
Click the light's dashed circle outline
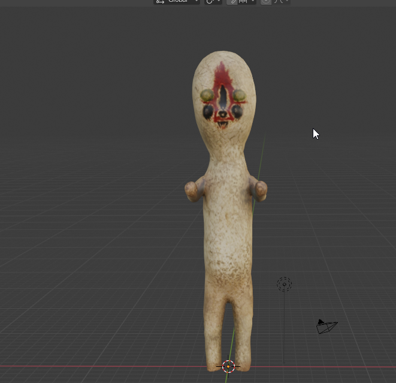285,284
